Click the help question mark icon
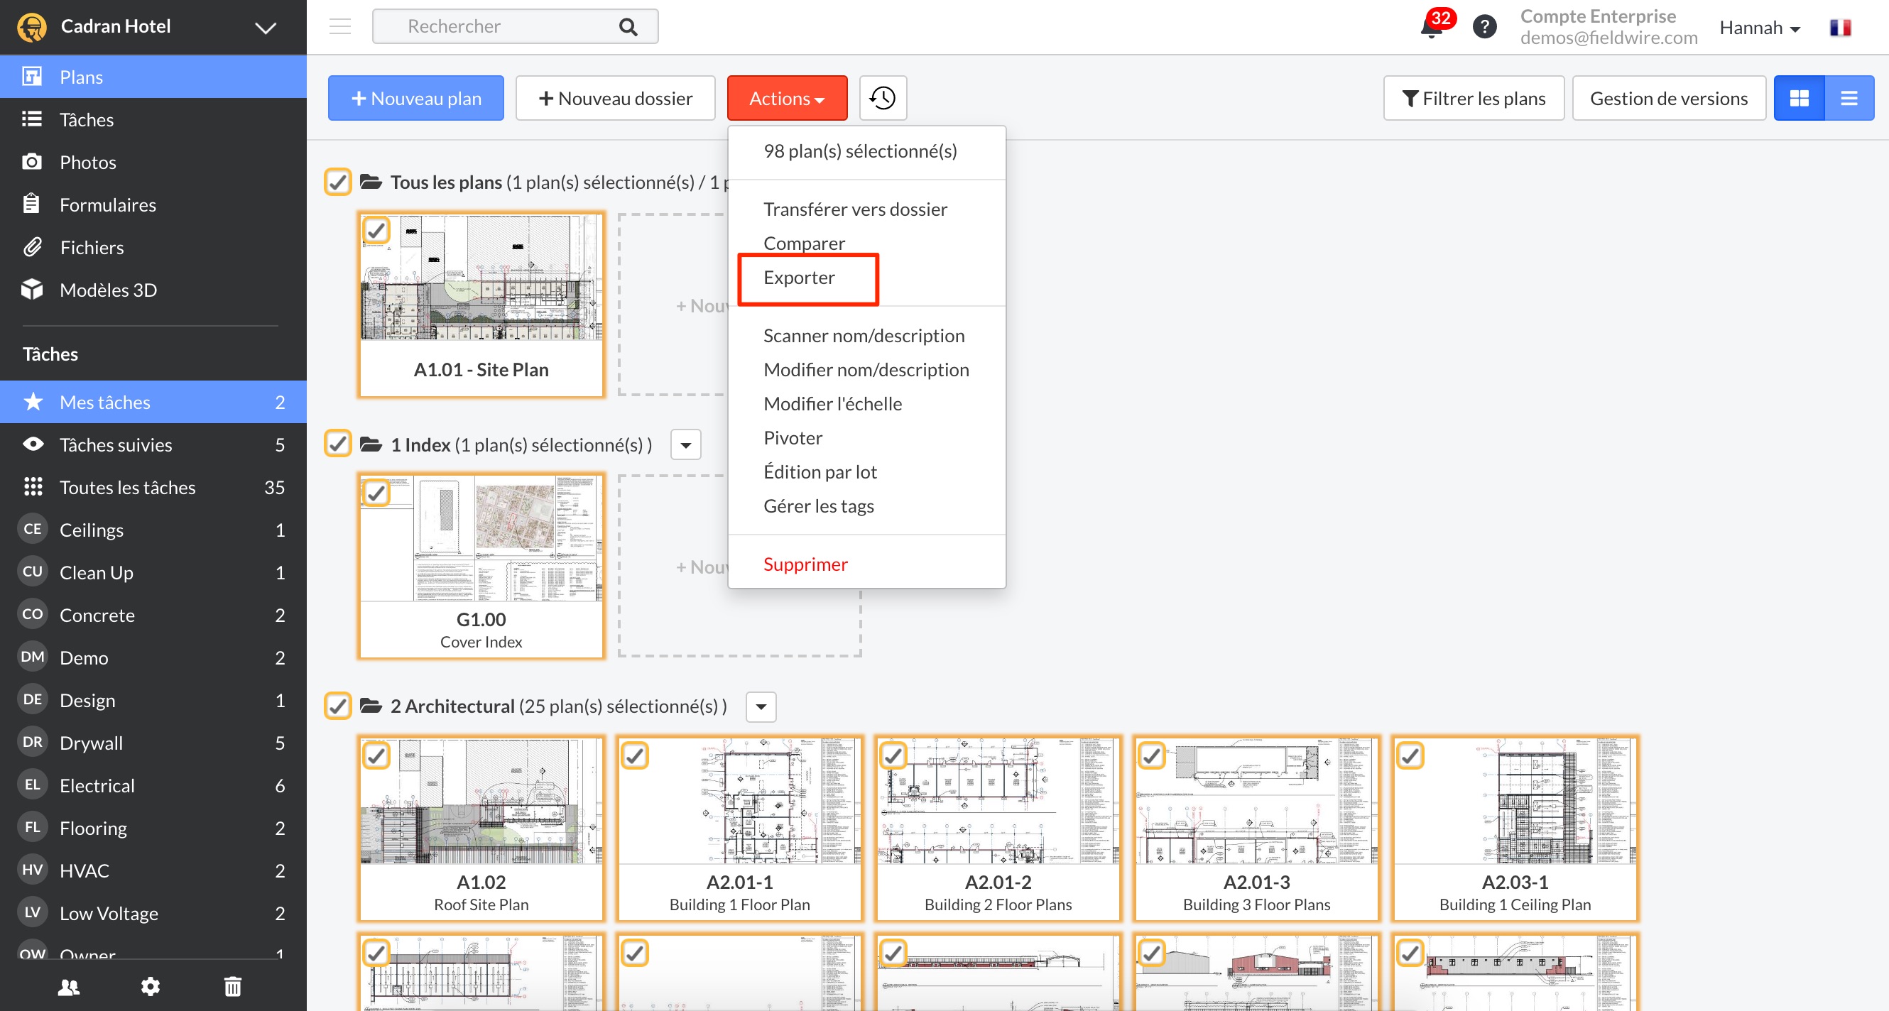This screenshot has width=1889, height=1011. (x=1484, y=27)
